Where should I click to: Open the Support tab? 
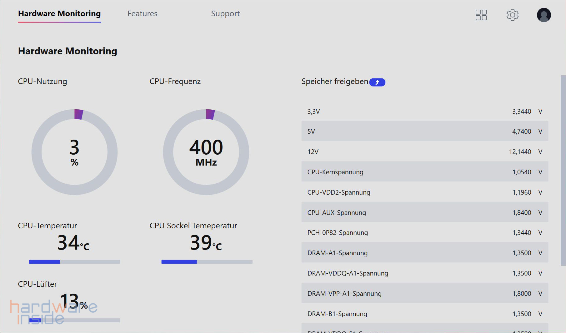225,14
